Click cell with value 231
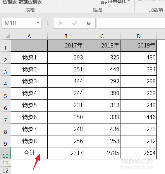Viewport: 165px width, 174px height. click(x=66, y=105)
